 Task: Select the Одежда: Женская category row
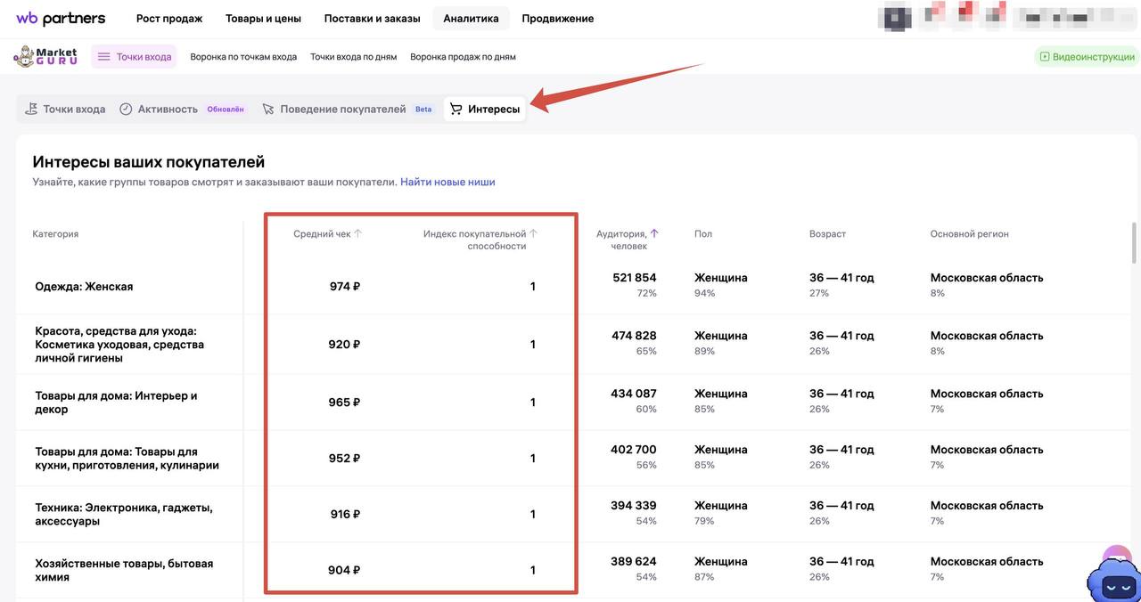(84, 287)
